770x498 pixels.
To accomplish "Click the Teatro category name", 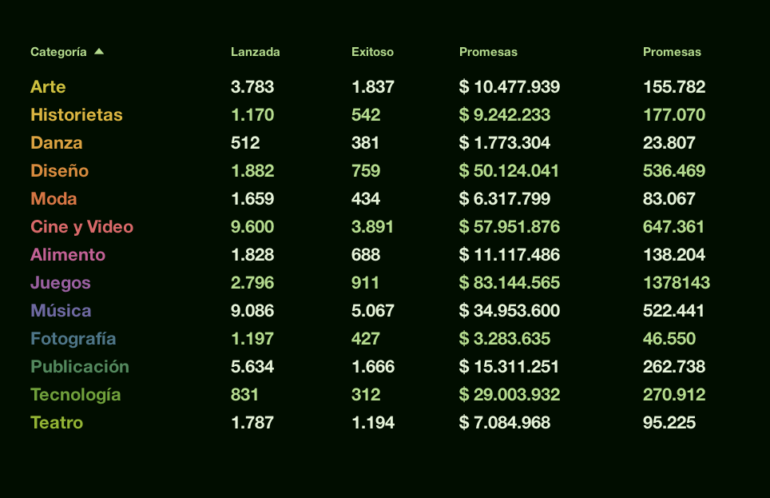I will [56, 423].
